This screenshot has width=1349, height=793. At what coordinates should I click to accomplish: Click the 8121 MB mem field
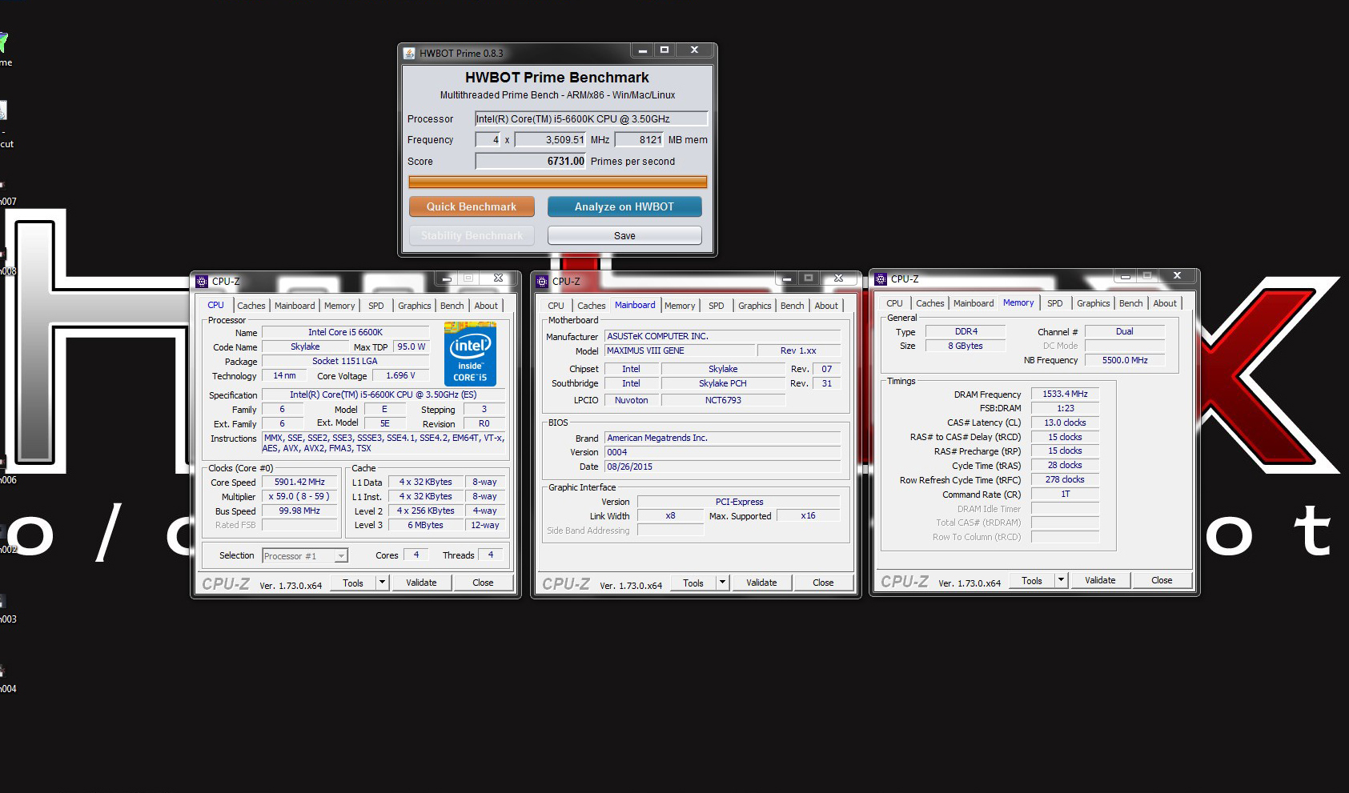pyautogui.click(x=640, y=139)
